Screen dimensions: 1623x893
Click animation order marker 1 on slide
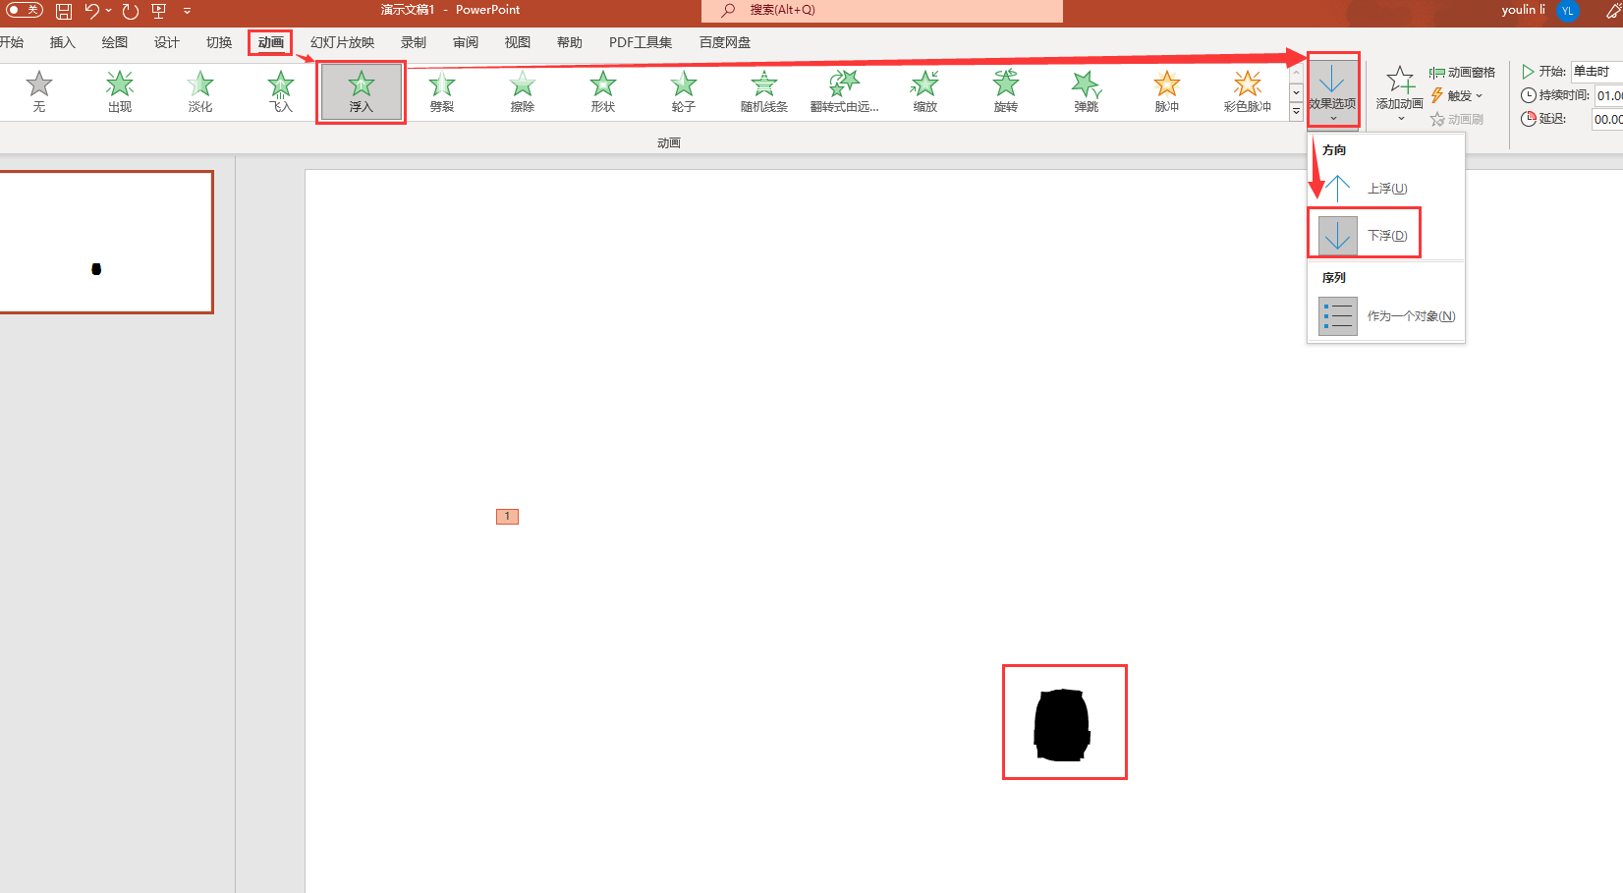click(507, 517)
